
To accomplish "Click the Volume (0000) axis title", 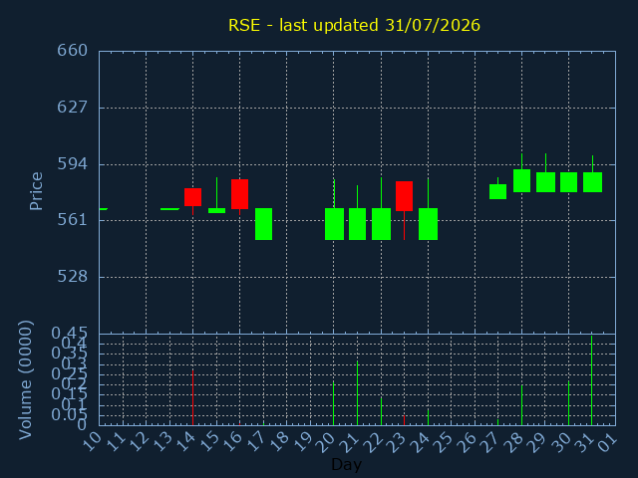I will point(25,380).
